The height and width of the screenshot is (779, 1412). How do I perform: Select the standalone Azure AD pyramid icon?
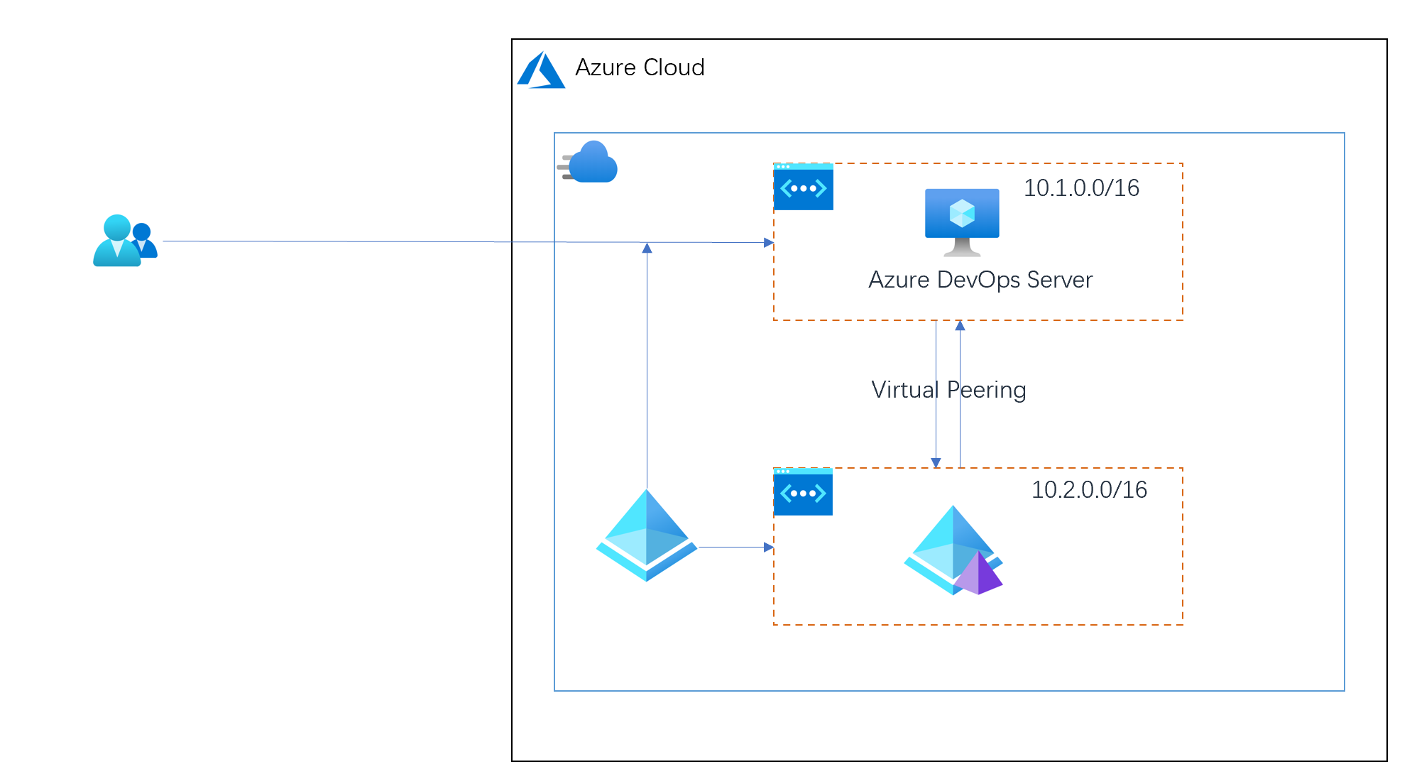[x=647, y=535]
